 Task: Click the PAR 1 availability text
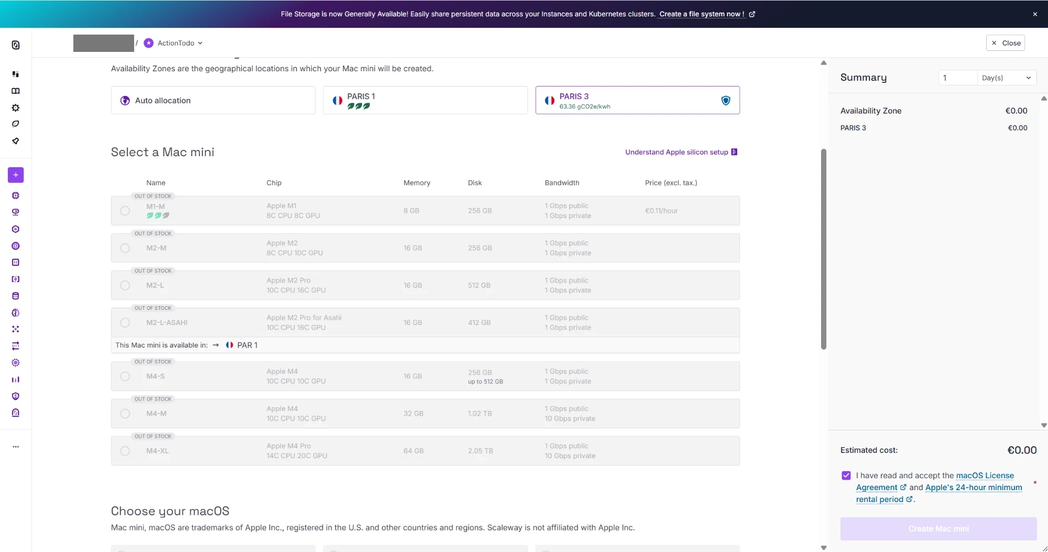click(247, 345)
